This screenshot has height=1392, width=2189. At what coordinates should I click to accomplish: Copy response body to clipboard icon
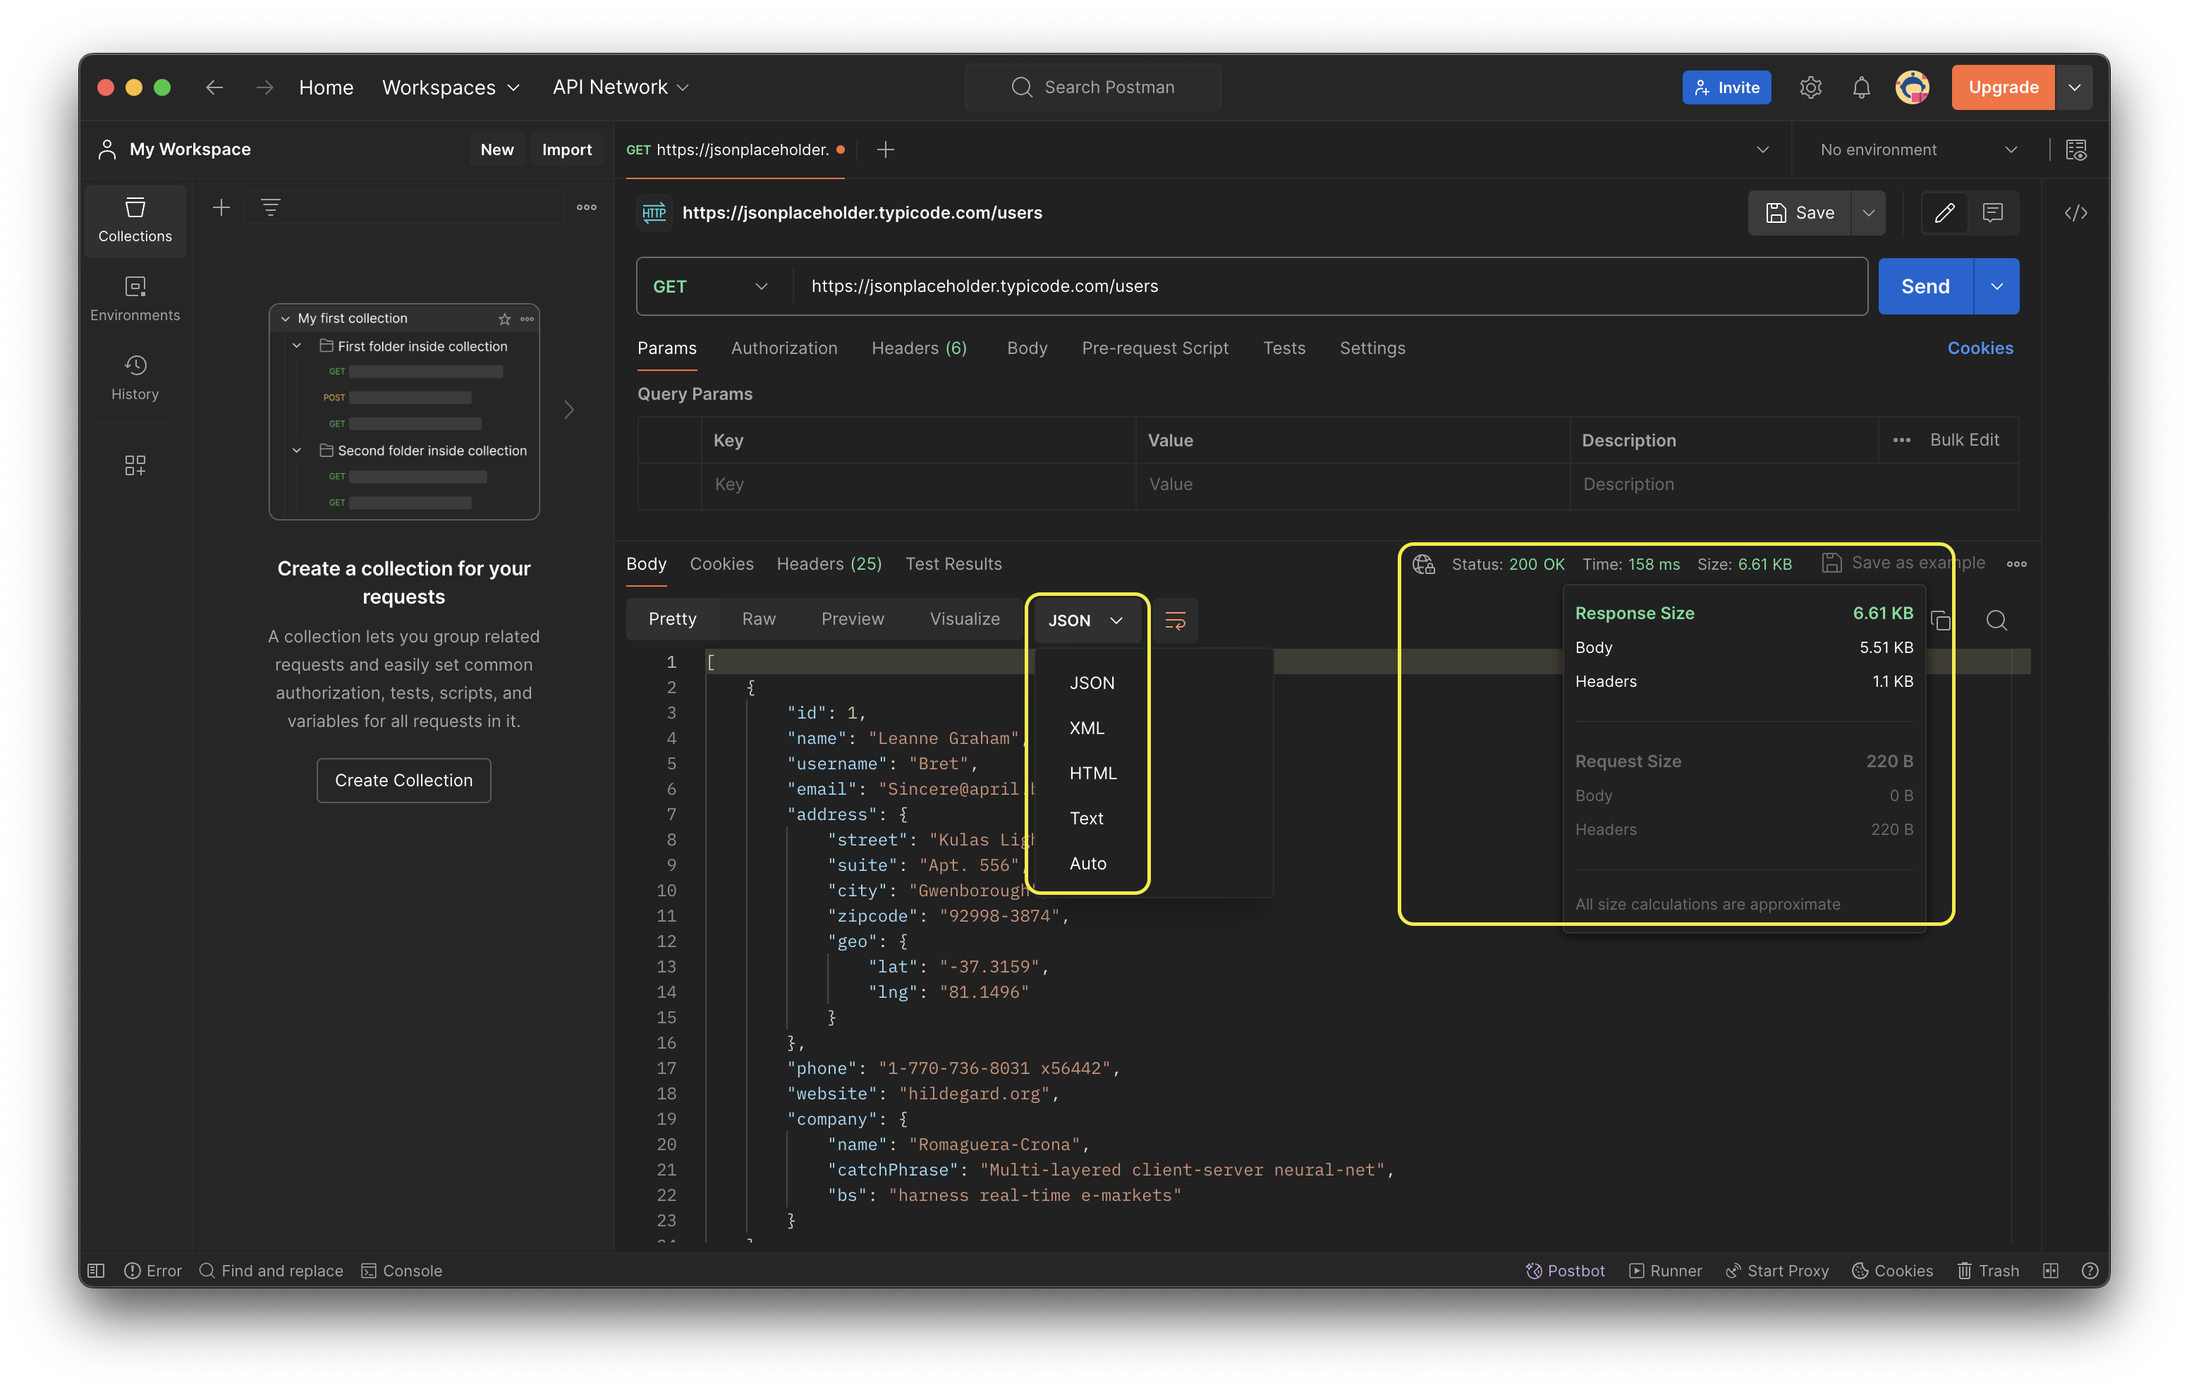(x=1940, y=621)
